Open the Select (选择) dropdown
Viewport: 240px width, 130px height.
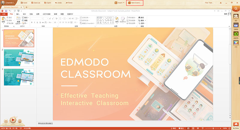tap(142, 23)
